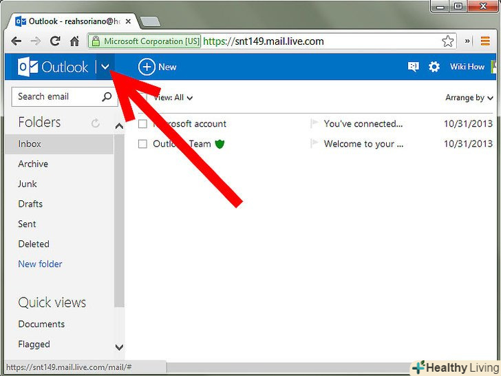501x376 pixels.
Task: Click the browser forward arrow
Action: tap(36, 41)
